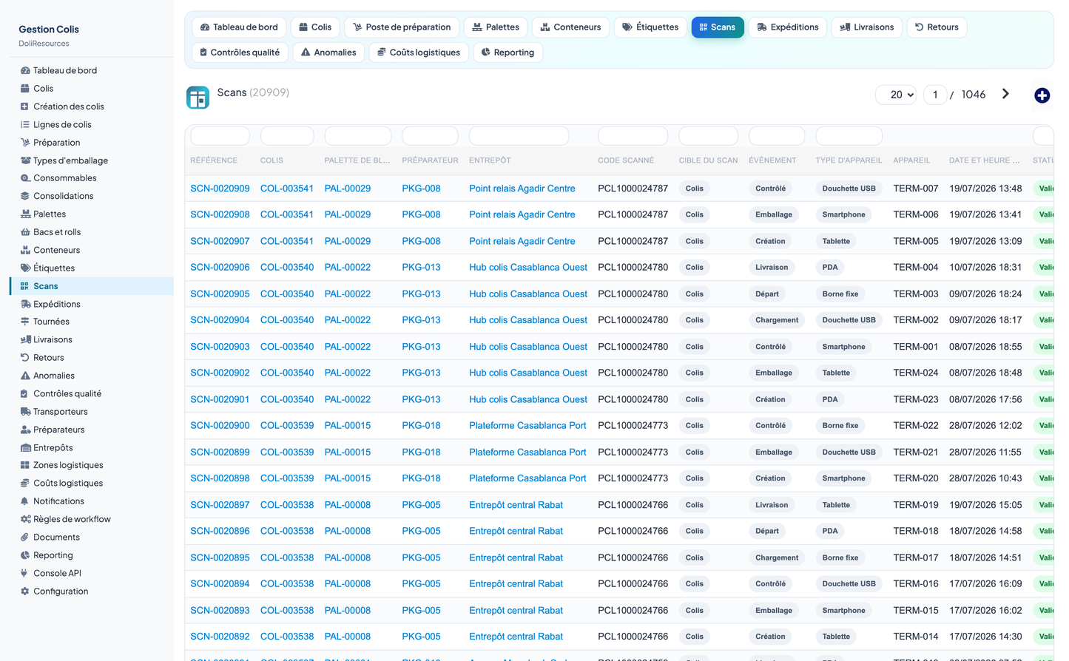This screenshot has width=1069, height=661.
Task: Click the Consolidations layers icon
Action: click(x=25, y=196)
